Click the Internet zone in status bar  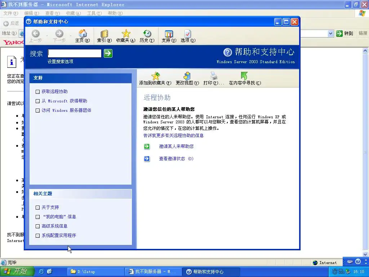[325, 263]
